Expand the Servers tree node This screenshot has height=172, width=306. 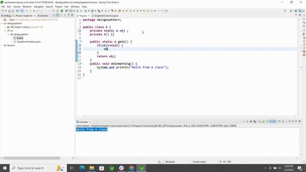pos(2,45)
